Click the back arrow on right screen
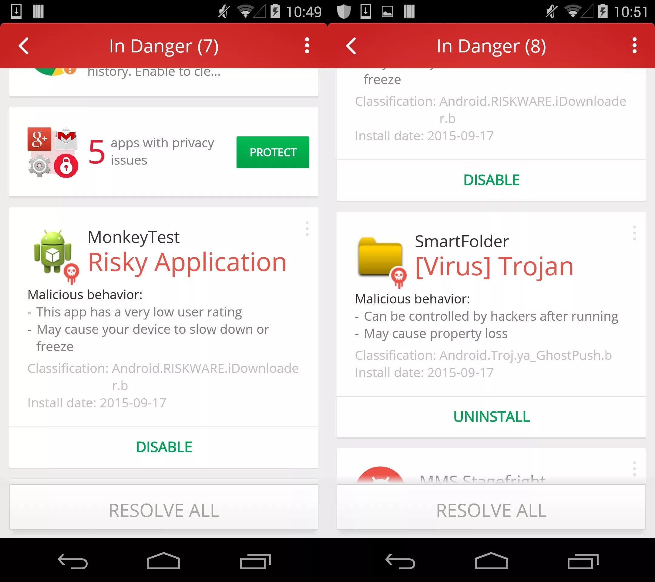Image resolution: width=655 pixels, height=582 pixels. 352,45
